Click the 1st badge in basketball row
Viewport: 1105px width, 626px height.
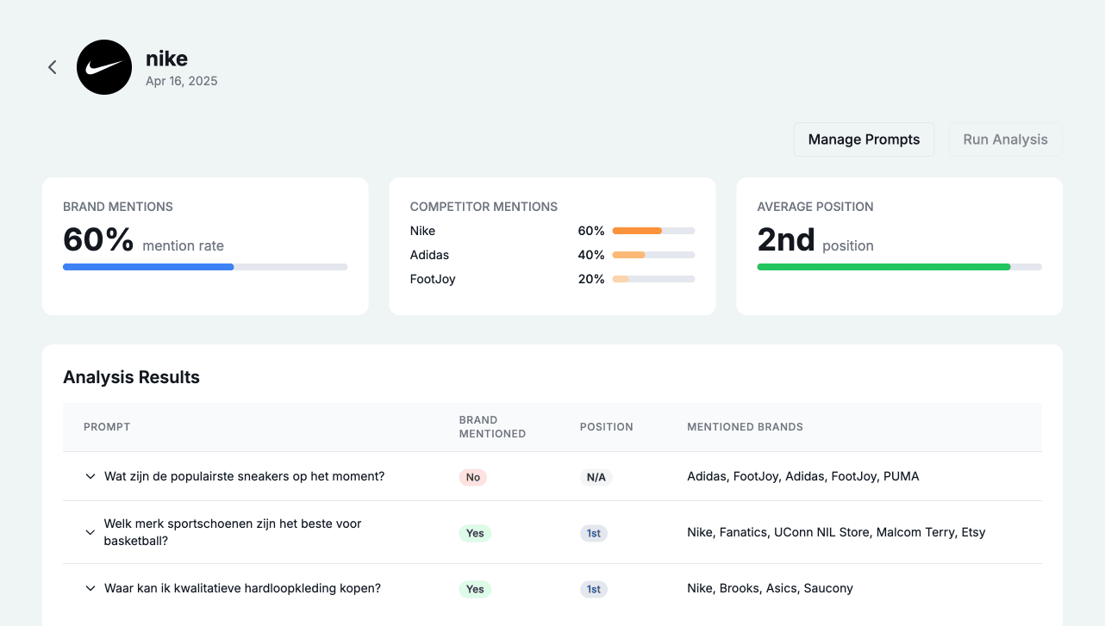(594, 533)
